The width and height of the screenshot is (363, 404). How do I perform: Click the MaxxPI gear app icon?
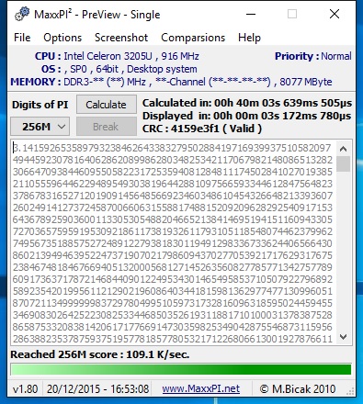click(x=22, y=15)
